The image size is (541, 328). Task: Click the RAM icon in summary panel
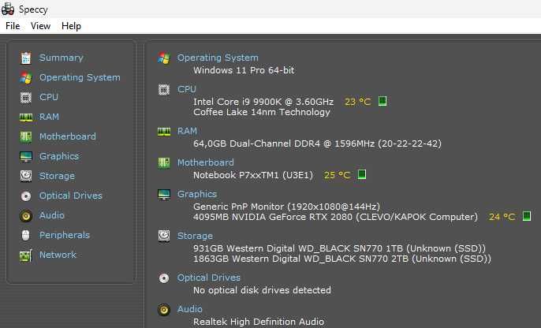pyautogui.click(x=164, y=132)
